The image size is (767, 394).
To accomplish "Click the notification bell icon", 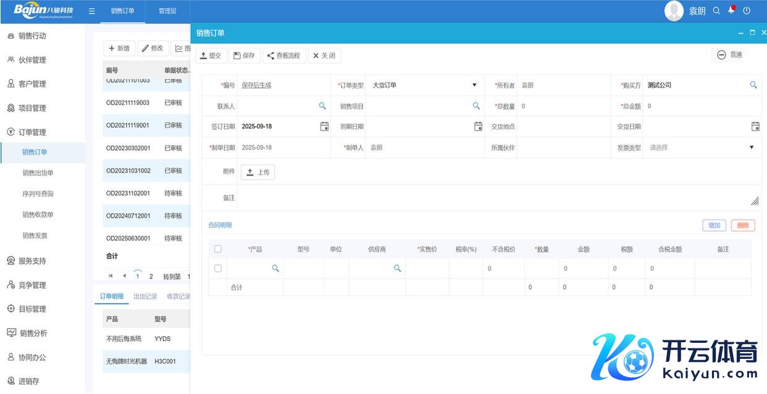I will [x=731, y=10].
